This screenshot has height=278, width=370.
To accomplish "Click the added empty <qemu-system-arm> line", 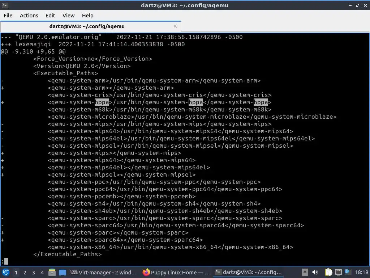I will (x=111, y=88).
